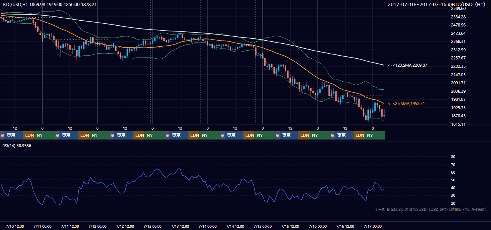Click the 2589.60 price axis label
491x230 pixels.
[458, 8]
